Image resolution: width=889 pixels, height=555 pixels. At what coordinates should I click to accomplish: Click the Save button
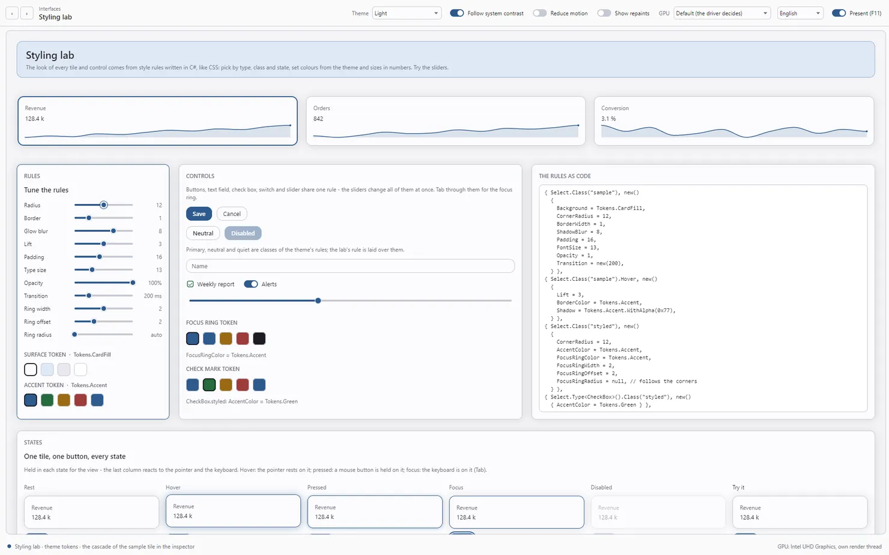199,214
